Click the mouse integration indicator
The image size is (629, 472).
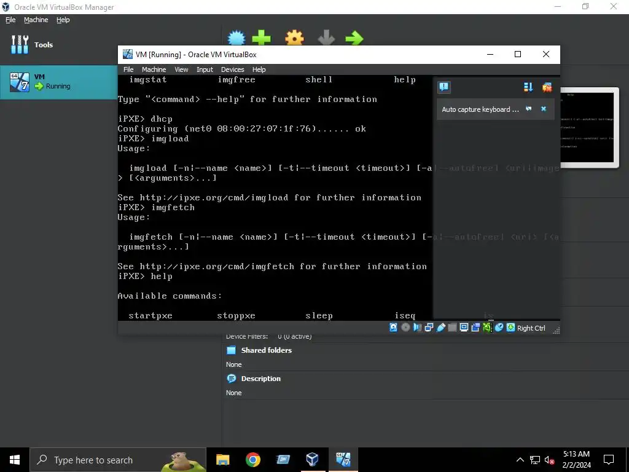(499, 328)
